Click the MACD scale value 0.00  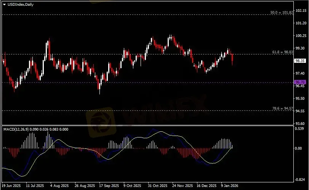coord(298,148)
